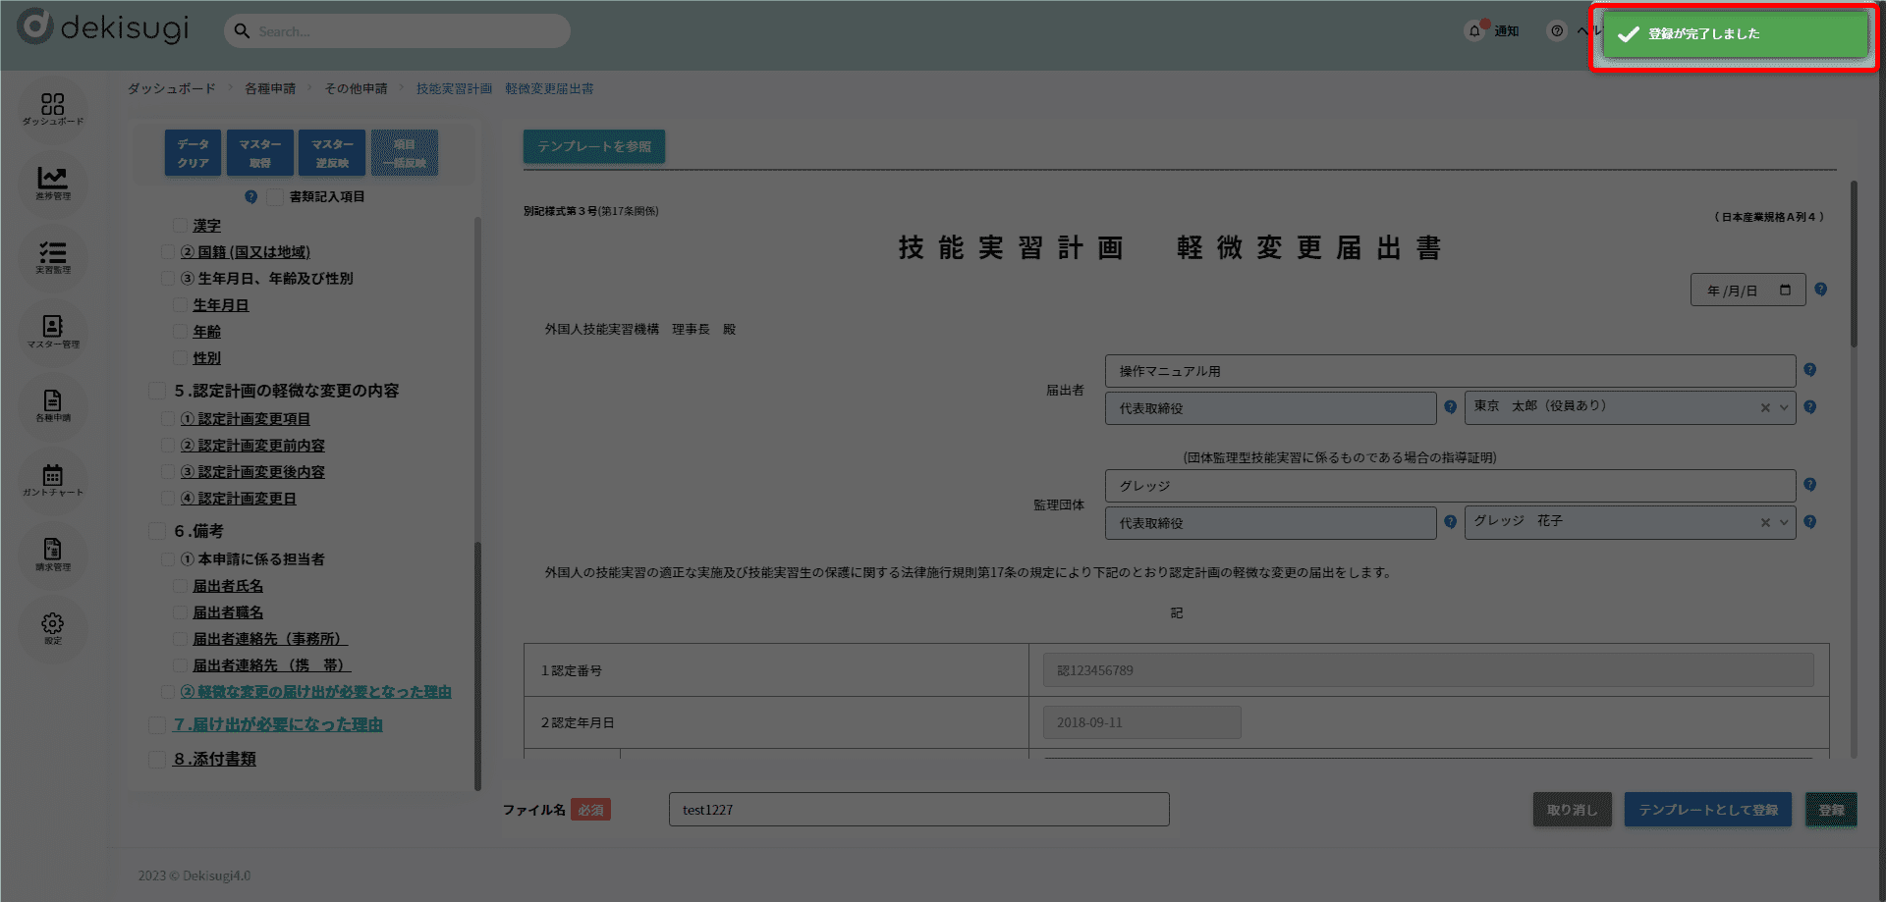Click the 通知 bell icon
The image size is (1886, 902).
(1474, 31)
